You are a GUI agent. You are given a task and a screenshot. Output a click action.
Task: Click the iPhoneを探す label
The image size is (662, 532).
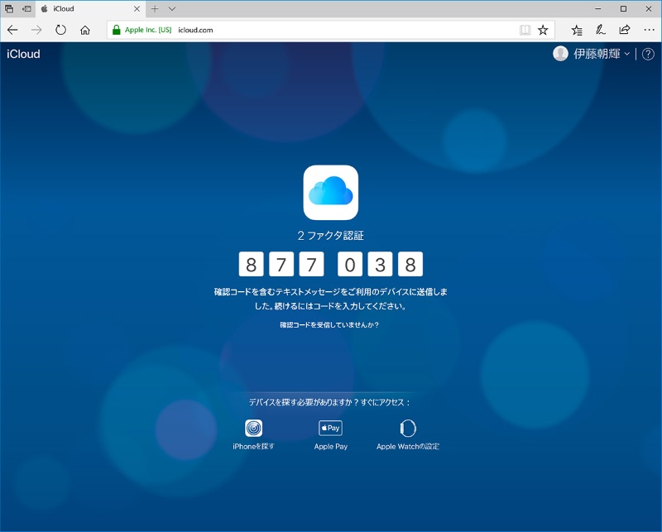point(253,446)
